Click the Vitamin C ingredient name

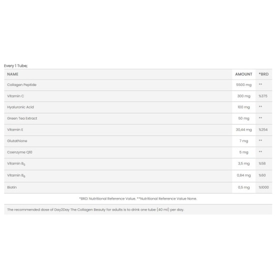(x=15, y=96)
